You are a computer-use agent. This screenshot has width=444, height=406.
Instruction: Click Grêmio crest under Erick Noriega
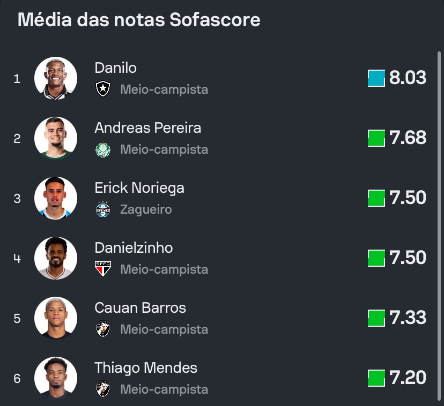(x=102, y=209)
